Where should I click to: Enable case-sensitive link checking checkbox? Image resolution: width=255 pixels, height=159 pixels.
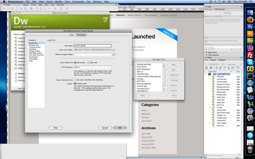coord(75,80)
